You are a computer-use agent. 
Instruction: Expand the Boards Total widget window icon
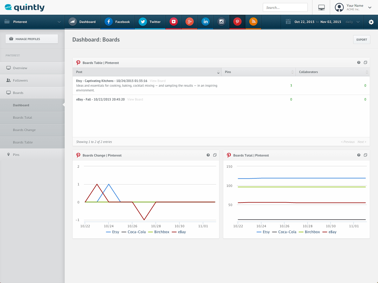365,155
